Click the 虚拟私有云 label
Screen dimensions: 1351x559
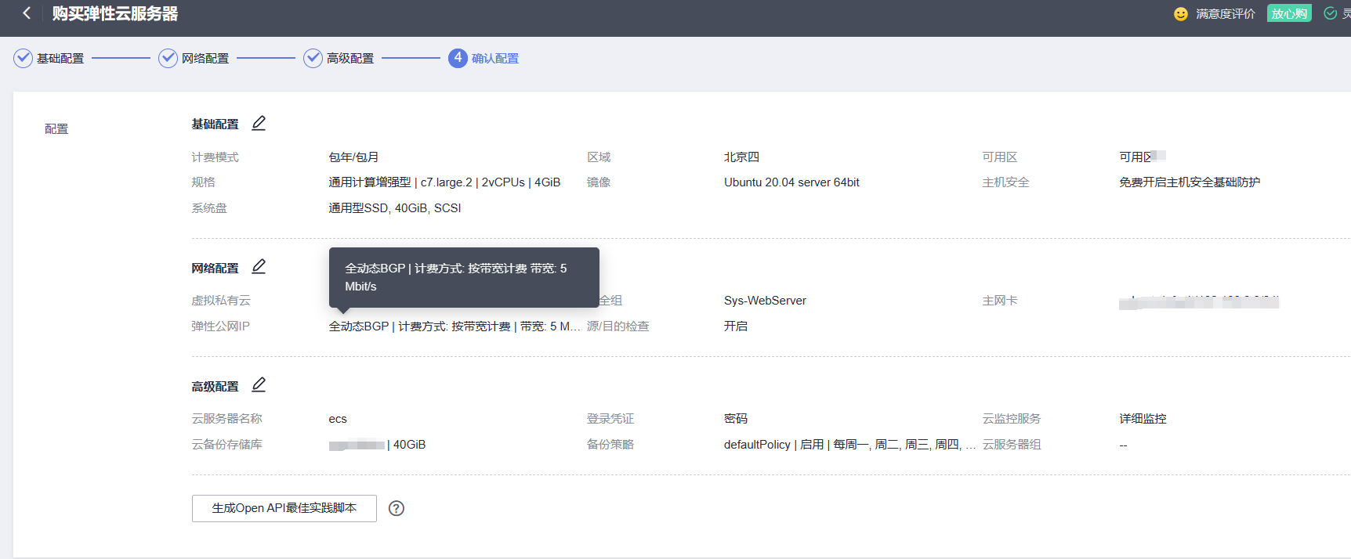(221, 301)
